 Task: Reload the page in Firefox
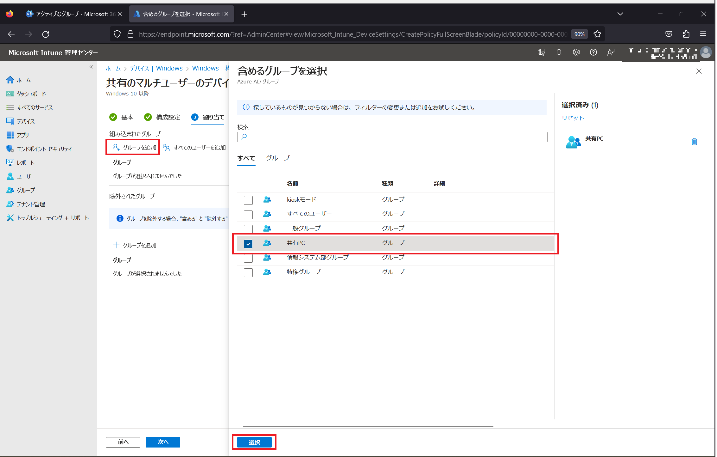click(46, 34)
